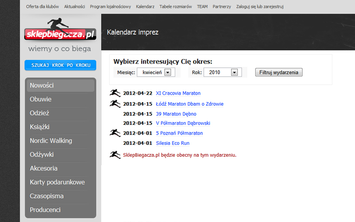The image size is (355, 222).
Task: Open Program lojalnościowy in top menu
Action: [x=110, y=7]
